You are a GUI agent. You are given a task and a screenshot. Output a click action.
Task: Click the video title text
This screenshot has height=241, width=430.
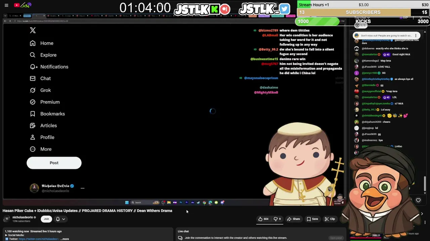click(87, 211)
